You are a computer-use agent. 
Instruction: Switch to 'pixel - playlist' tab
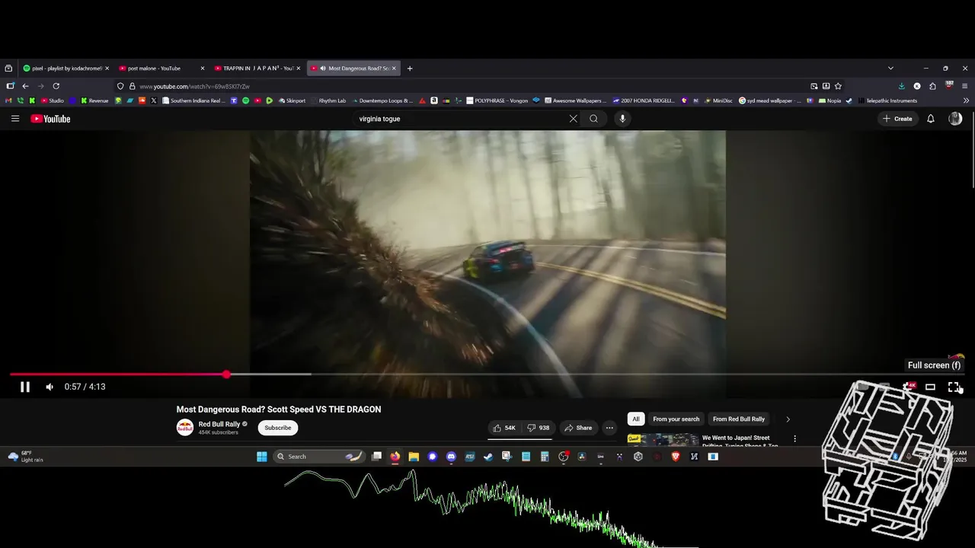click(66, 68)
